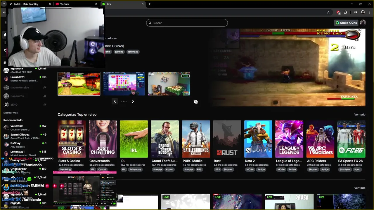This screenshot has width=374, height=210.
Task: Click the gaming tag on featured stream
Action: click(x=119, y=52)
